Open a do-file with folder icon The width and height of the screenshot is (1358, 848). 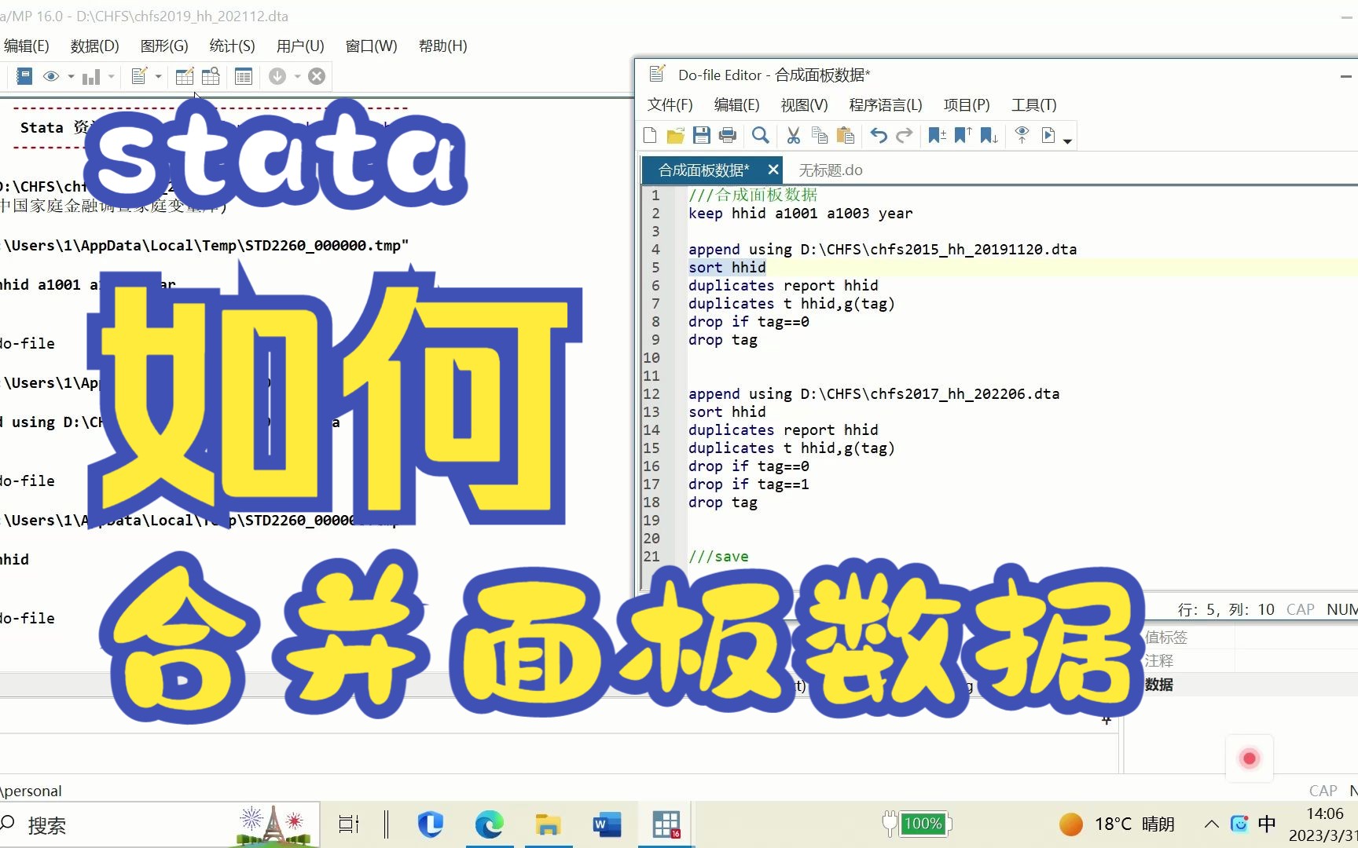coord(675,135)
